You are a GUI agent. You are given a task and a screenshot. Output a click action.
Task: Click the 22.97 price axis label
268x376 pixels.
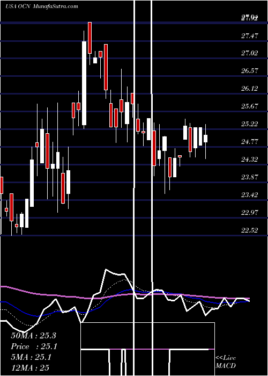click(250, 213)
